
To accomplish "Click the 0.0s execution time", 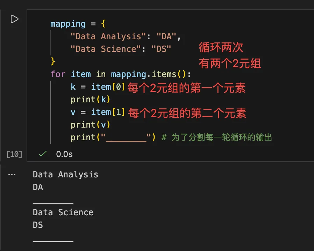I will [x=64, y=154].
